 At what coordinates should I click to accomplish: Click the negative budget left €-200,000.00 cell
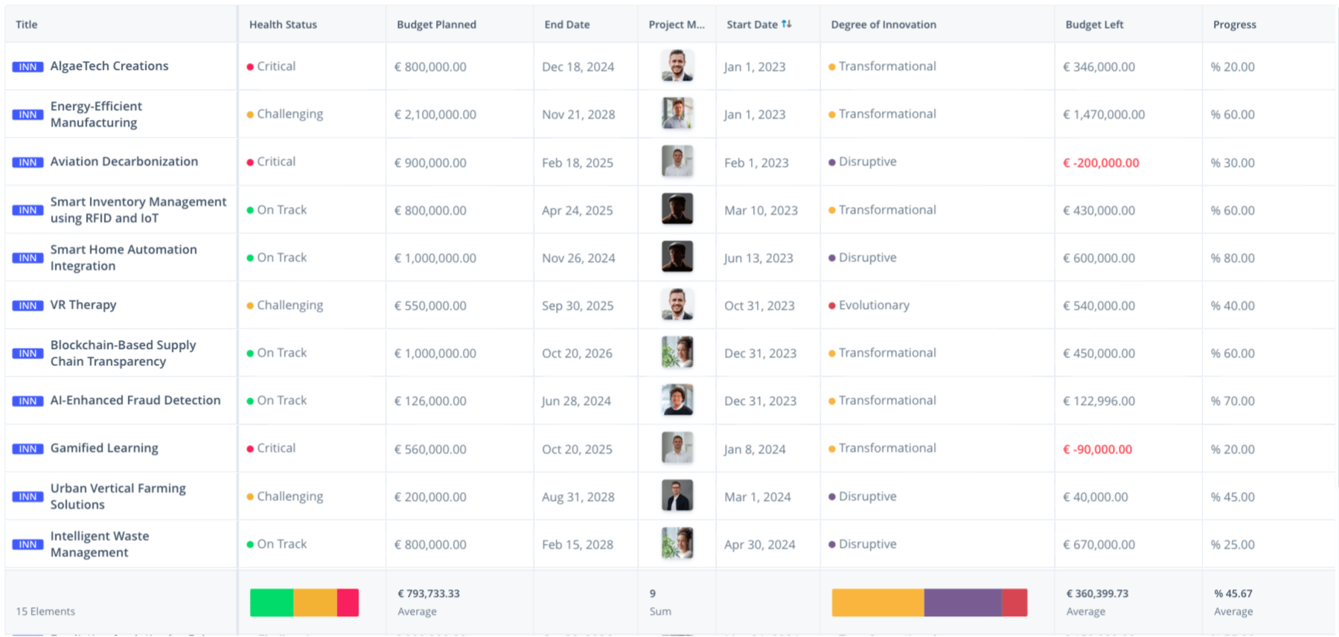tap(1101, 163)
